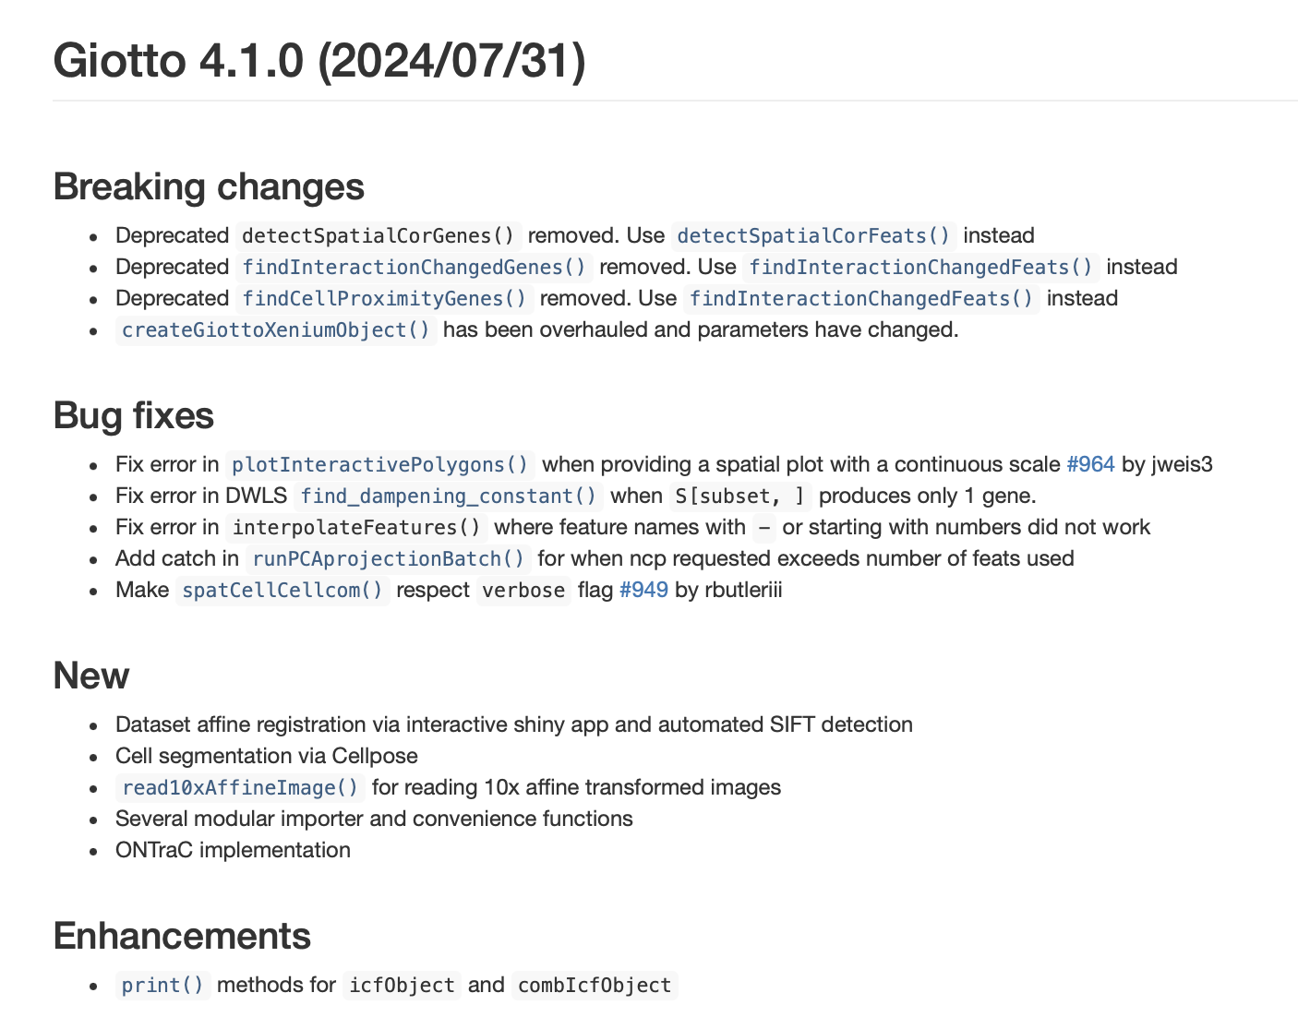
Task: Click the Enhancements section heading
Action: [x=182, y=936]
